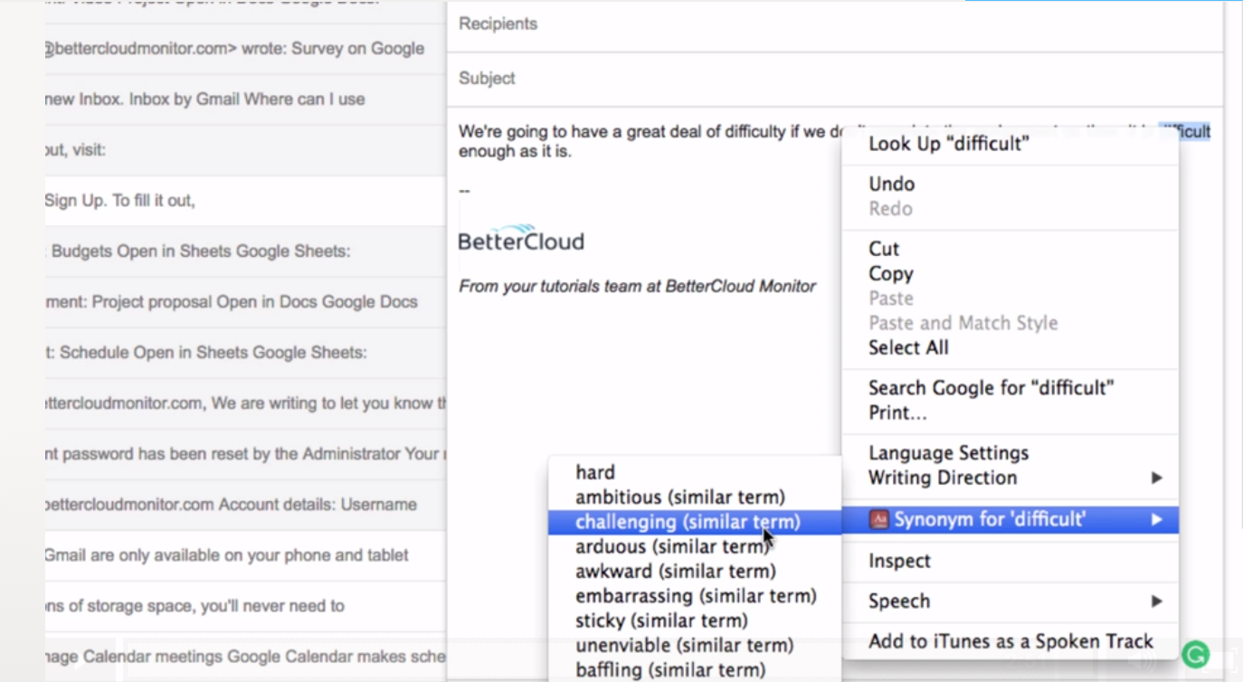Open the "Account details: Username" email
The height and width of the screenshot is (682, 1243).
pos(244,505)
